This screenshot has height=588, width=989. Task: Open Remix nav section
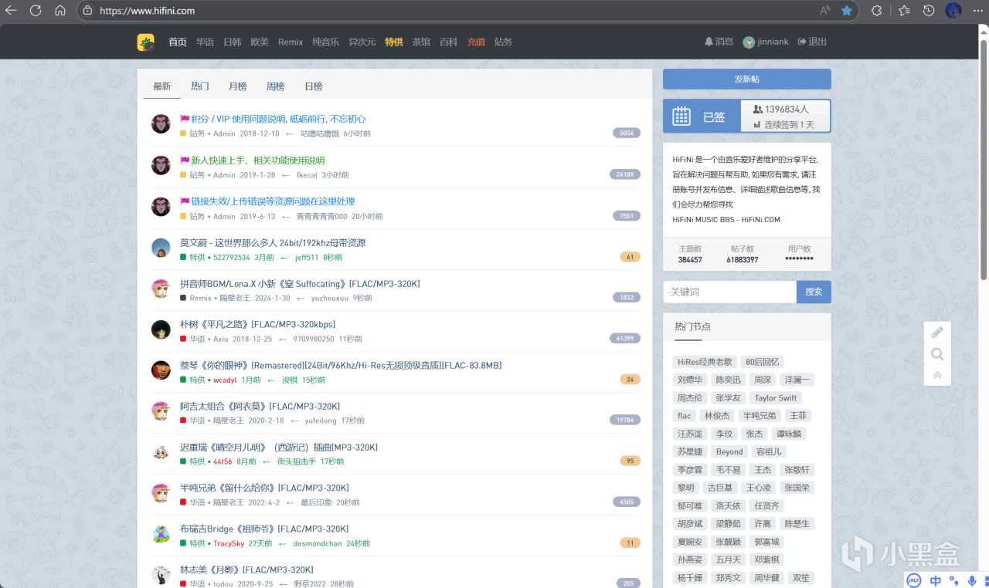coord(291,42)
